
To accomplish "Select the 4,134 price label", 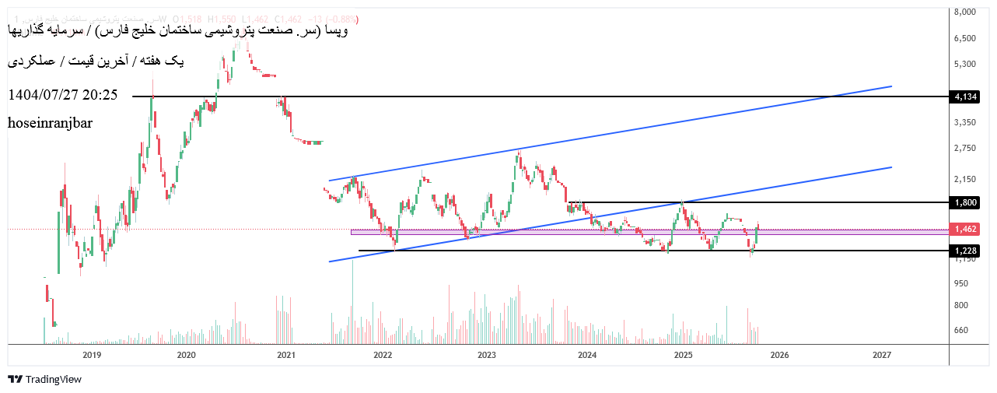I will click(x=964, y=96).
